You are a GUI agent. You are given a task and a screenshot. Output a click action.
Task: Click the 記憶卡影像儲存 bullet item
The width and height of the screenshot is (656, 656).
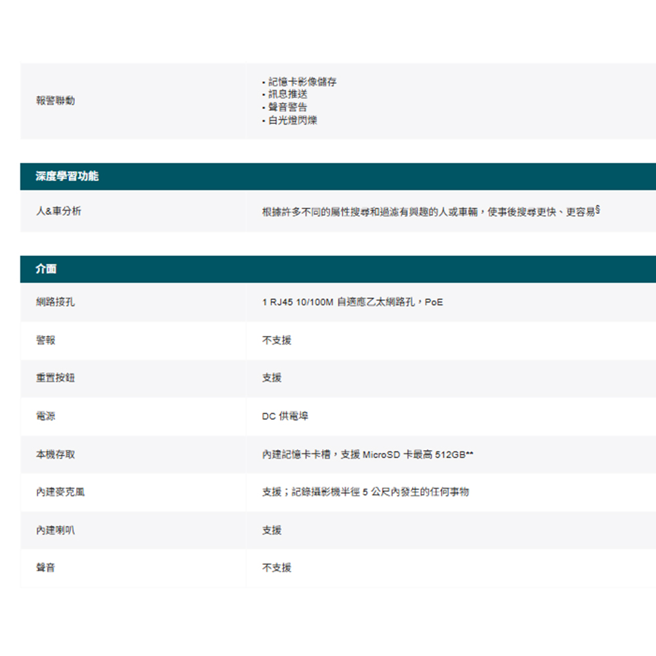coord(302,82)
